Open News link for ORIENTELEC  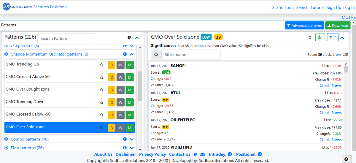[337, 140]
